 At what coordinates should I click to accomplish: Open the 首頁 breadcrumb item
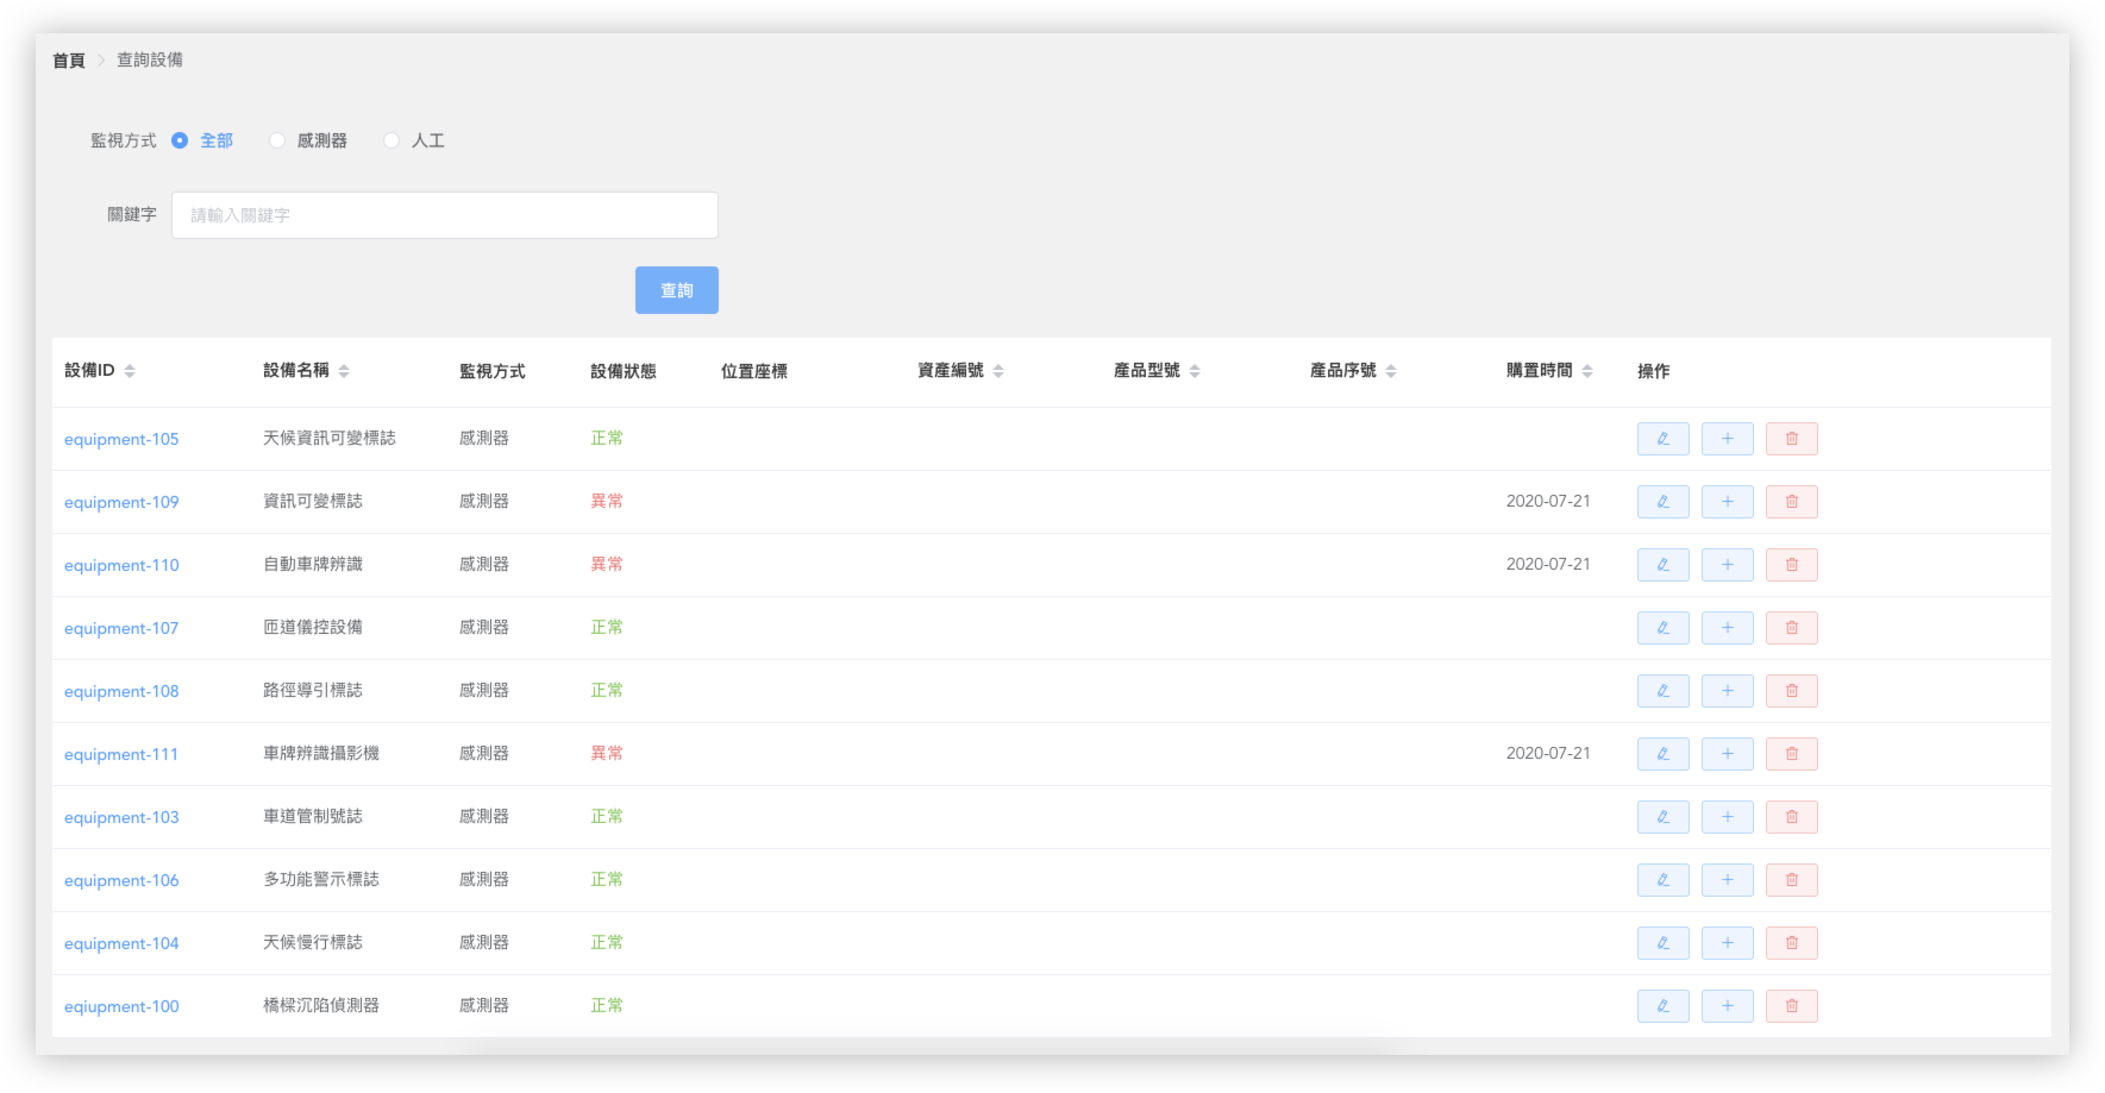[x=68, y=59]
